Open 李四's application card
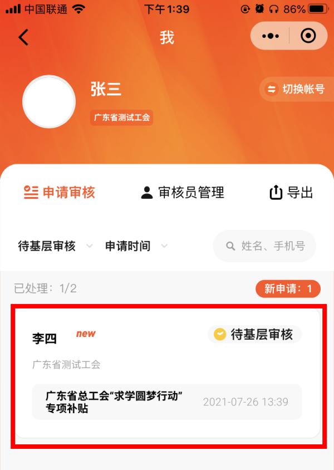This screenshot has height=470, width=334. [168, 374]
